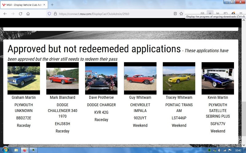Image resolution: width=246 pixels, height=153 pixels.
Task: Open Guy Whitwam's red Chevrolet Impala photo
Action: [140, 78]
